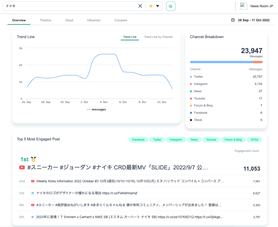The image size is (278, 227).
Task: Toggle the Facebook channel filter chip
Action: [138, 140]
